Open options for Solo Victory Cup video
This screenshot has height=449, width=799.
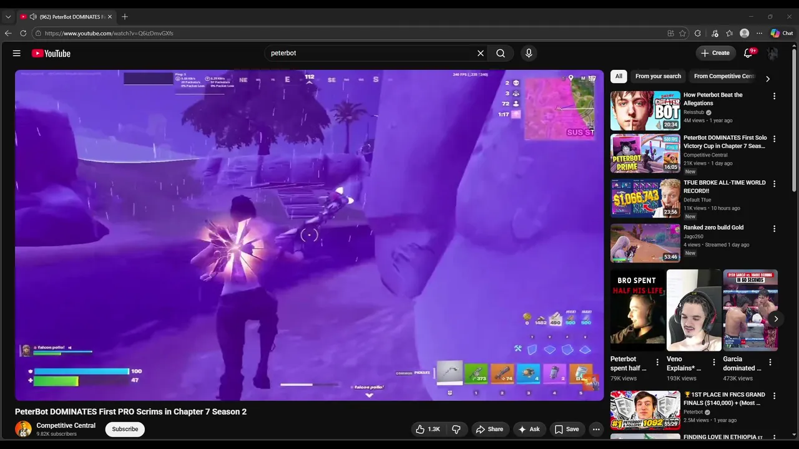(x=774, y=139)
